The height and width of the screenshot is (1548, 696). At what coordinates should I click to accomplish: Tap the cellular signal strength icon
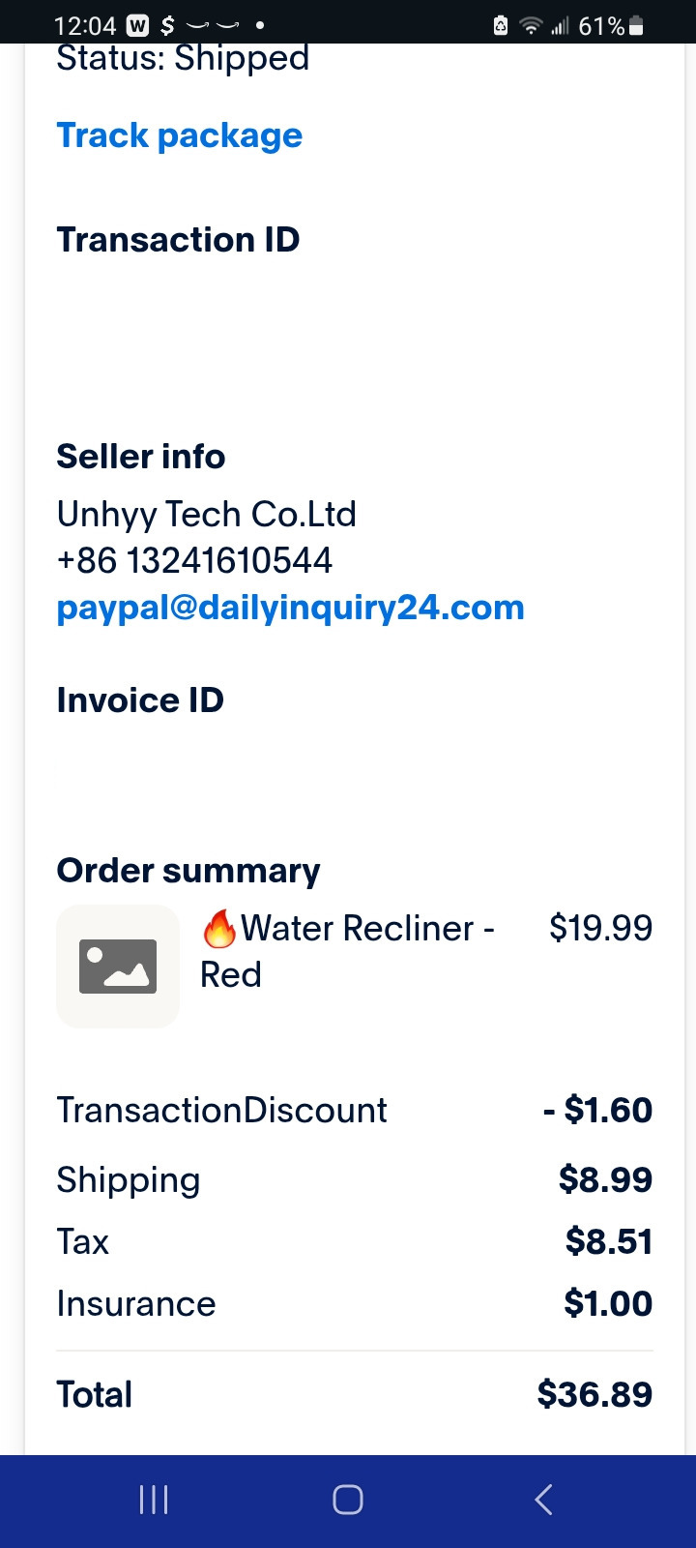click(x=560, y=26)
